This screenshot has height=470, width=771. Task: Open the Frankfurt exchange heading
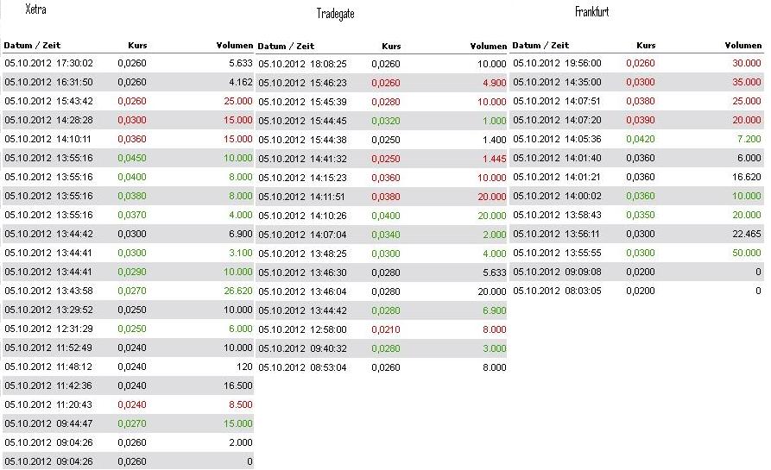[x=591, y=12]
